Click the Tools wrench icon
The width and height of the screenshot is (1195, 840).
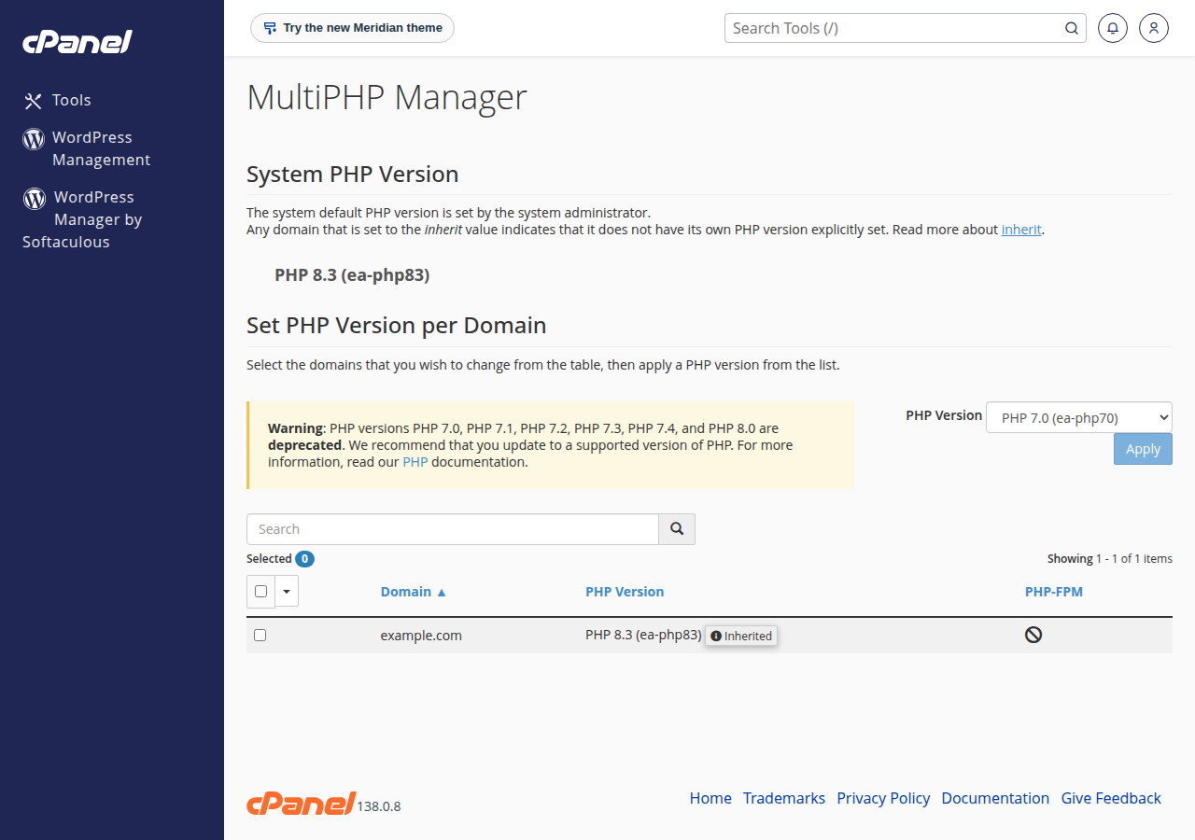34,101
